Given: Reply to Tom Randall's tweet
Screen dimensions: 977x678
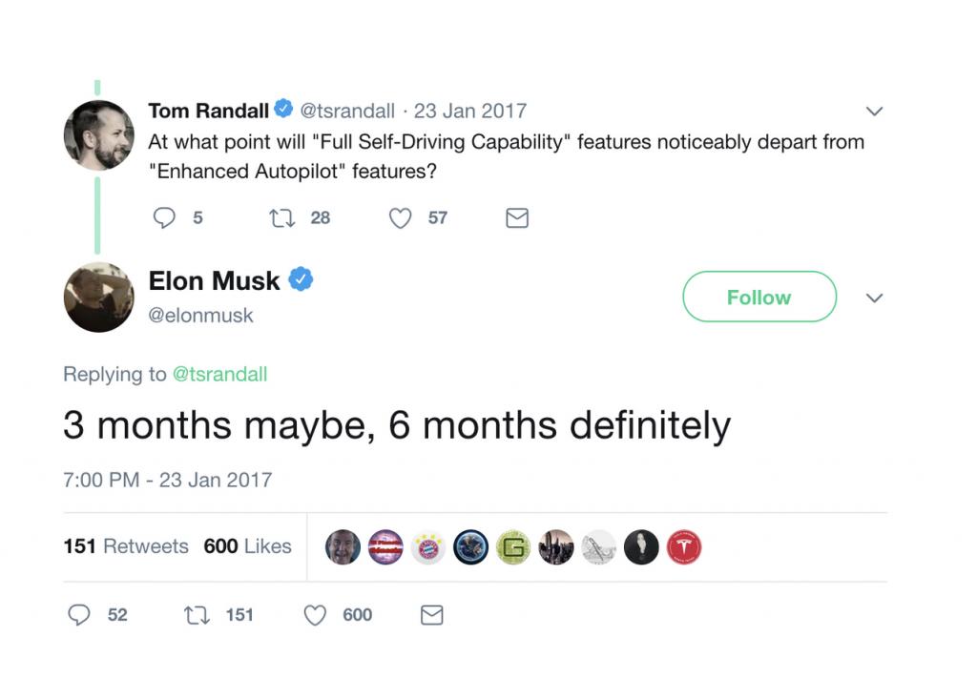Looking at the screenshot, I should tap(164, 218).
